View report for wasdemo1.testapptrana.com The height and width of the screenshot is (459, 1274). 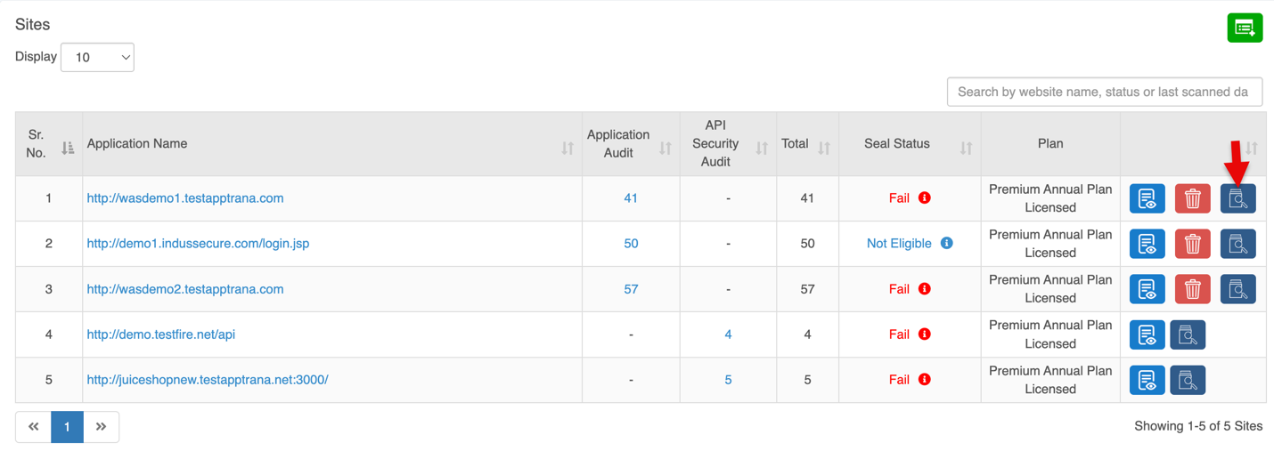[x=1147, y=198]
